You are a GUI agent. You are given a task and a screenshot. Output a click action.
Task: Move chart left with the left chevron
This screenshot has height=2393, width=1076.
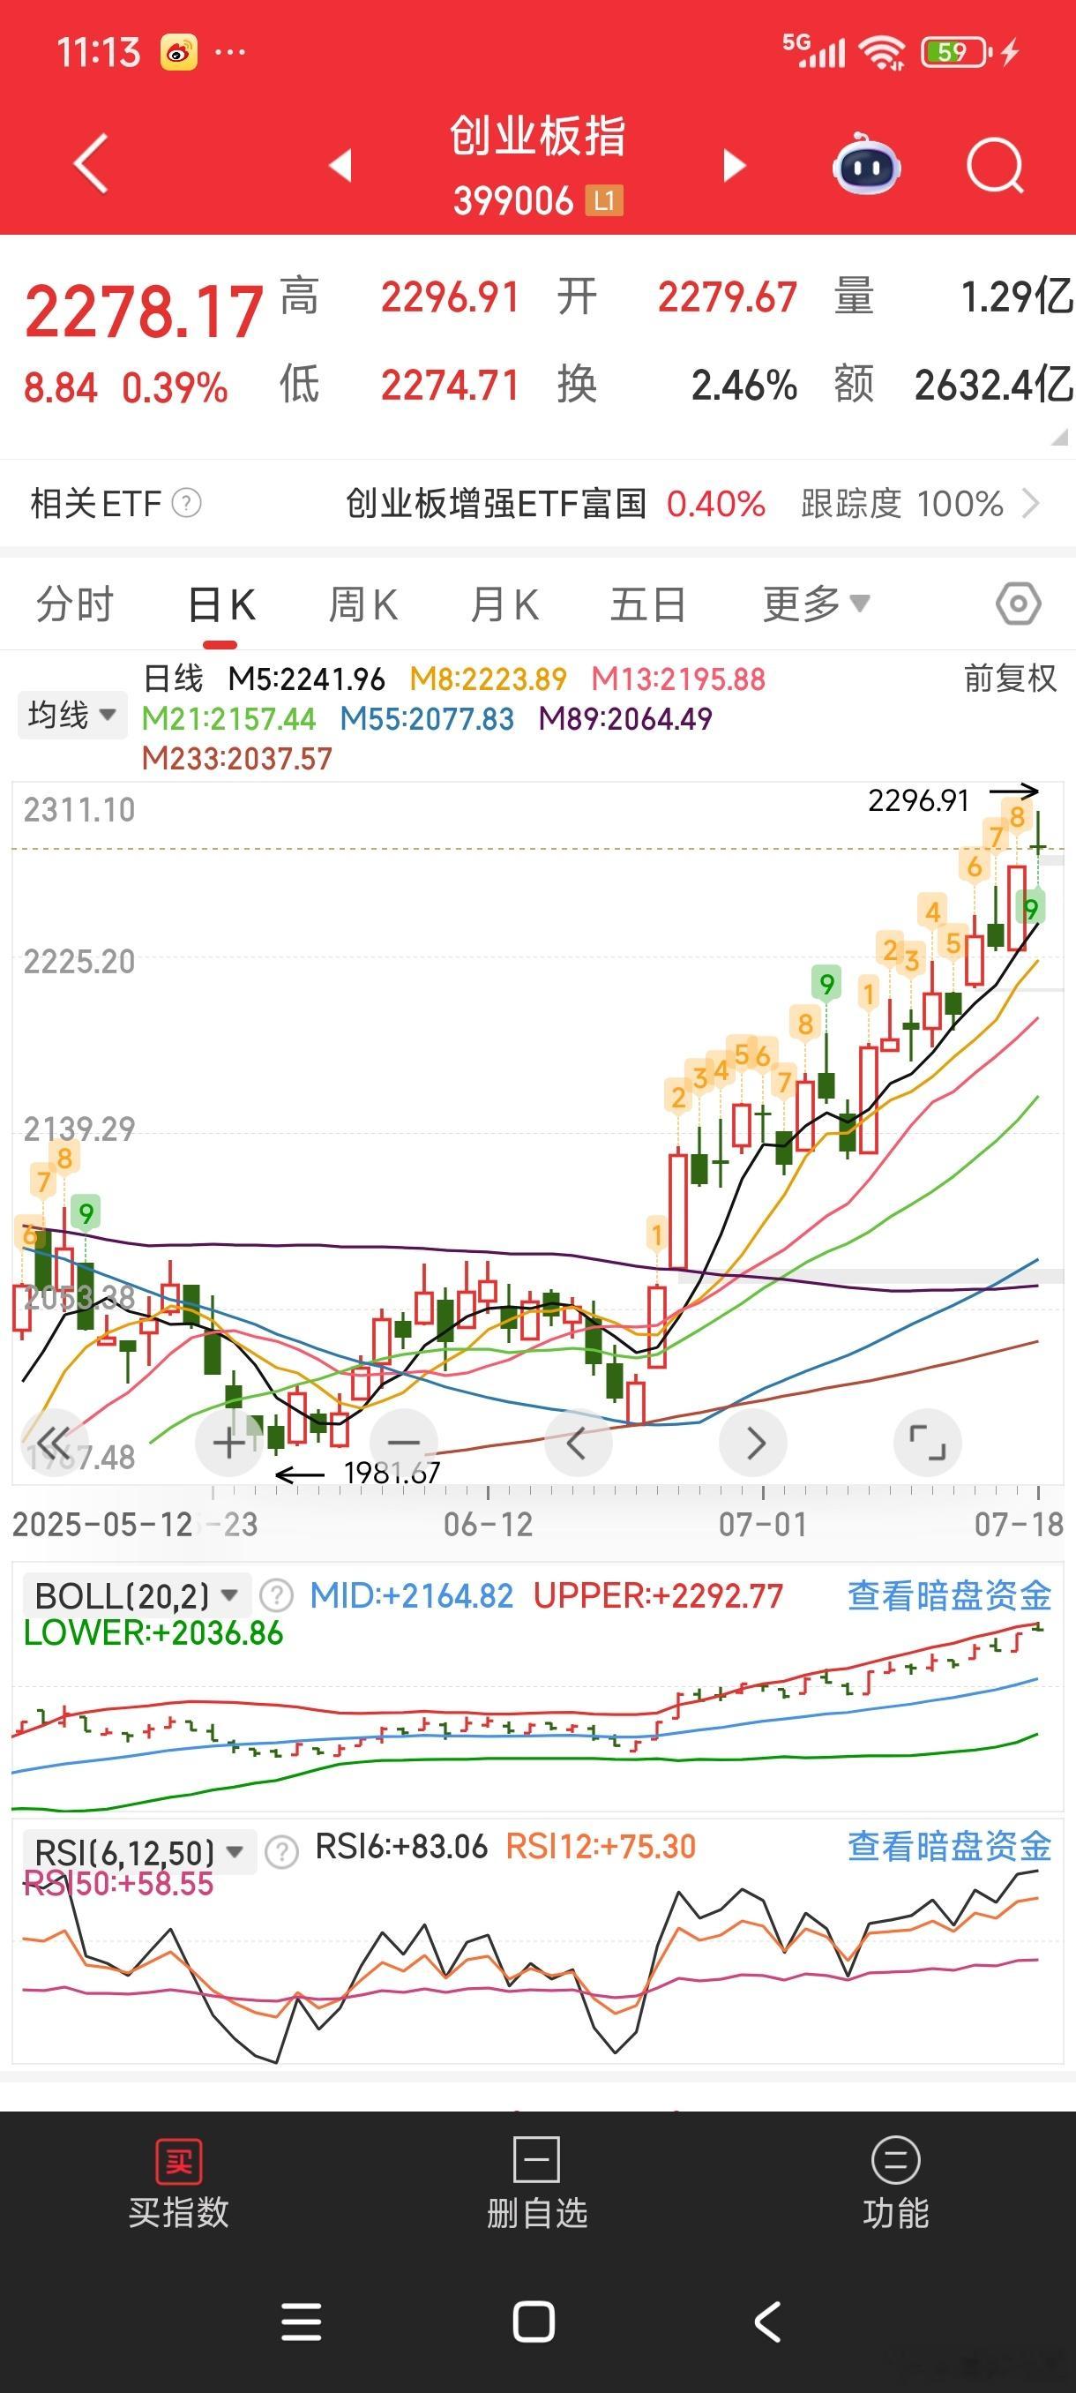578,1444
